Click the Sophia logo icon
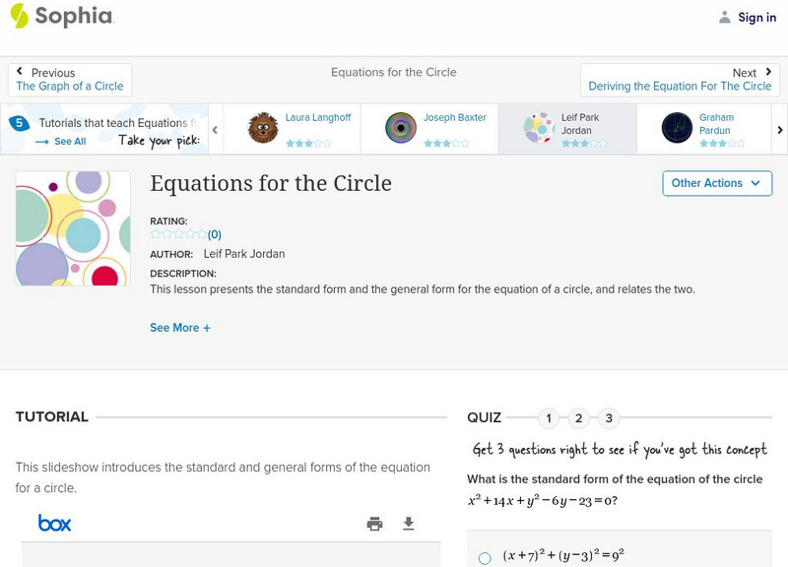788x567 pixels. [x=19, y=16]
